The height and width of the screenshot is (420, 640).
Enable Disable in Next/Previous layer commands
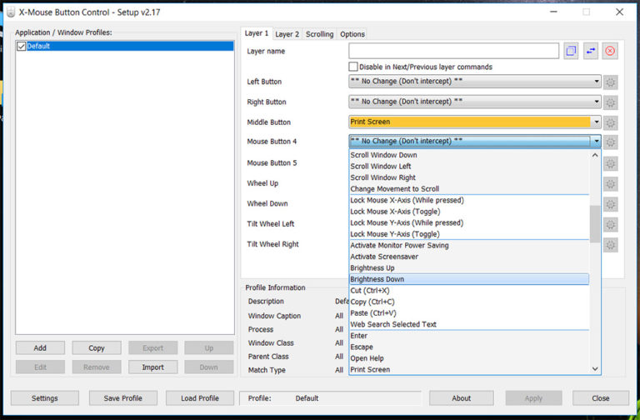point(353,67)
